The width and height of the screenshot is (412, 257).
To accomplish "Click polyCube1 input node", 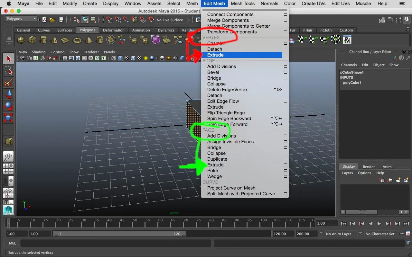I will point(352,83).
